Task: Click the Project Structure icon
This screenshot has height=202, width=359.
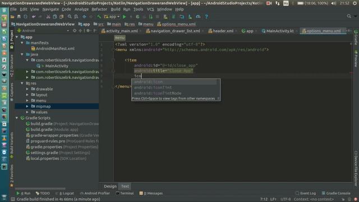Action: pos(182,17)
